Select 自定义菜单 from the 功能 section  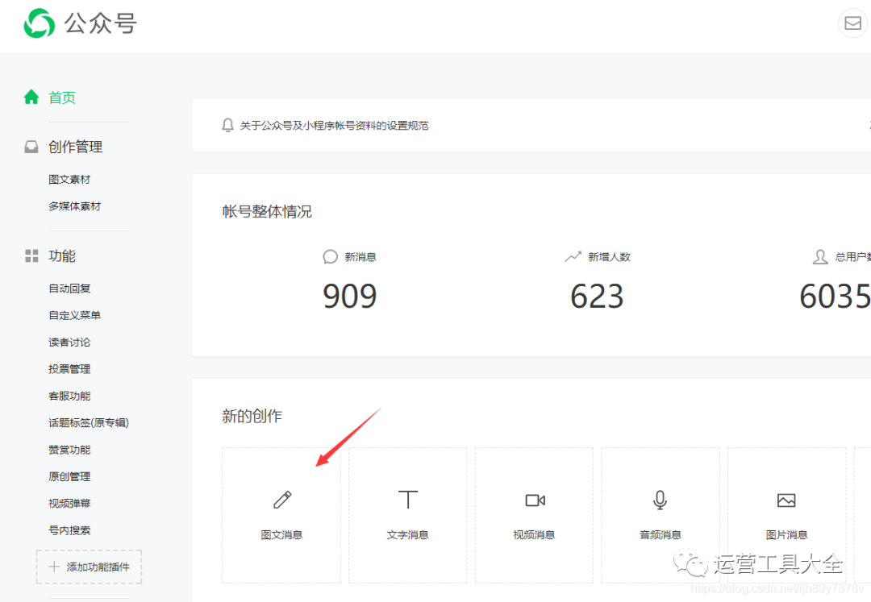tap(69, 314)
